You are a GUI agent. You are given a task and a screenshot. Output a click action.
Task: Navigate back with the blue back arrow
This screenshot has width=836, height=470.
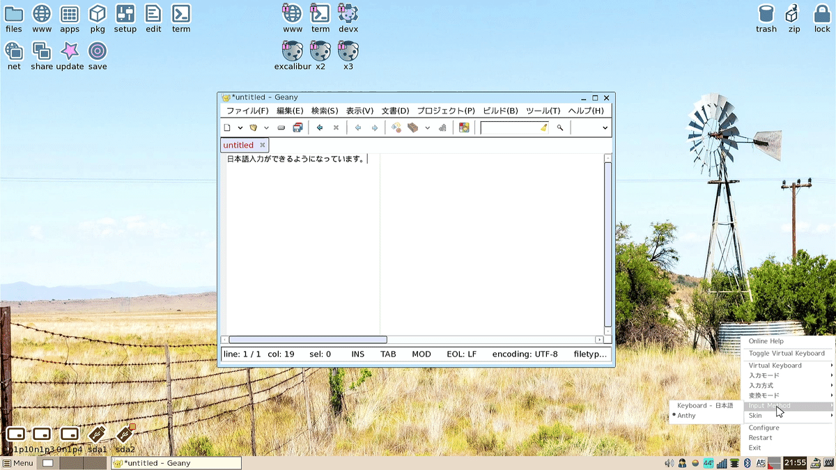pyautogui.click(x=358, y=127)
